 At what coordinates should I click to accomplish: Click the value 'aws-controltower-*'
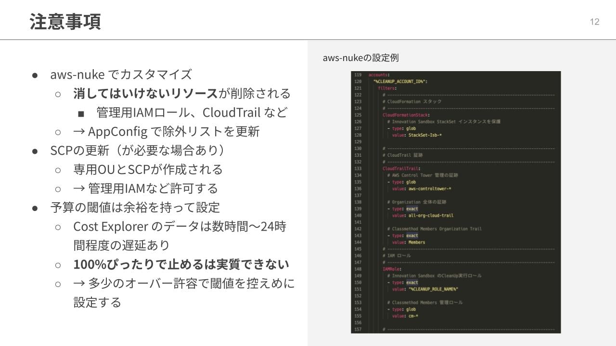pyautogui.click(x=429, y=189)
